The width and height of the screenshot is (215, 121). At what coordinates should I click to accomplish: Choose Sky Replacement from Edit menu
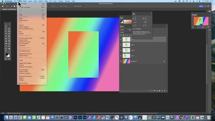(32, 51)
